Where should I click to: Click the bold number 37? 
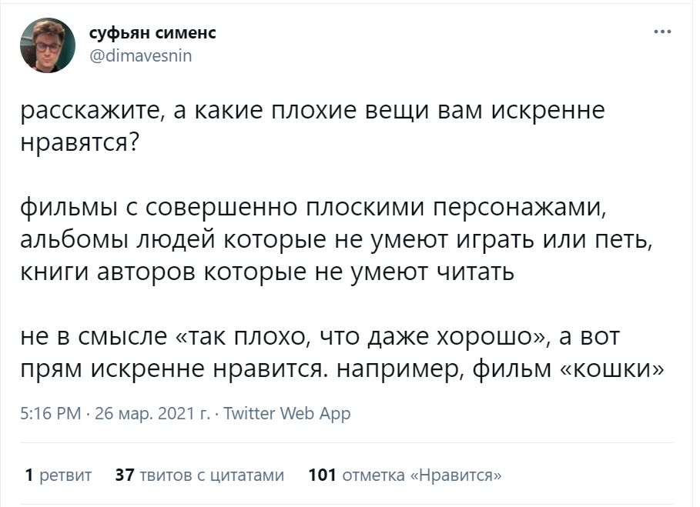pyautogui.click(x=125, y=475)
